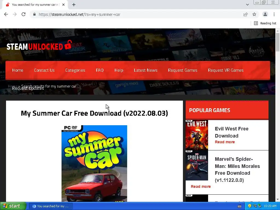280x210 pixels.
Task: Click Read more under Spider-Man Miles Morales
Action: click(x=201, y=186)
